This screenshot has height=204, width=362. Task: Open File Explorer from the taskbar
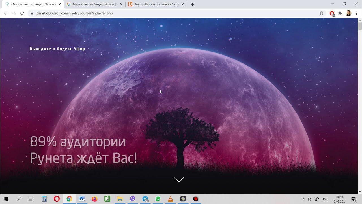[120, 199]
